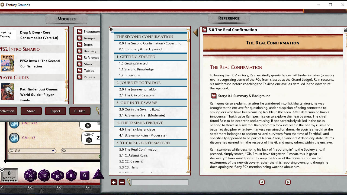This screenshot has height=195, width=347.
Task: Click the search key icon below the contents list
Action: pyautogui.click(x=129, y=182)
